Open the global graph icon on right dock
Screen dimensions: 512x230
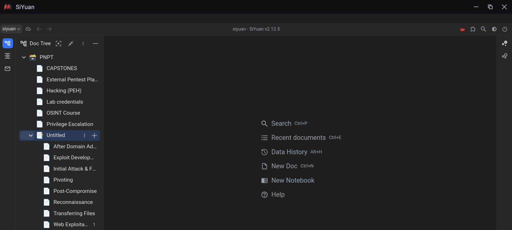(x=504, y=56)
